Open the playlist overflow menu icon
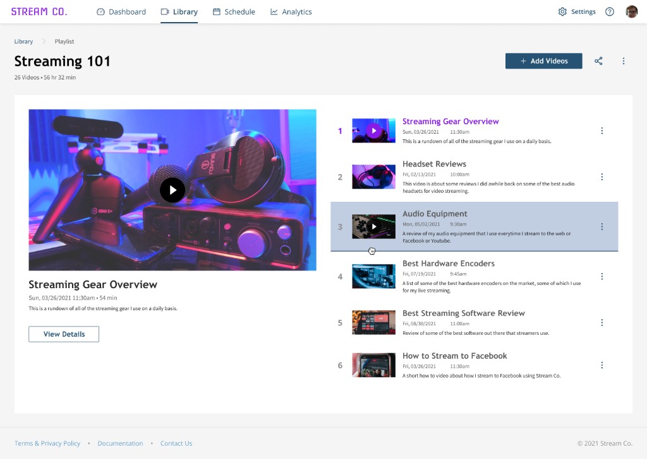647x459 pixels. [624, 61]
